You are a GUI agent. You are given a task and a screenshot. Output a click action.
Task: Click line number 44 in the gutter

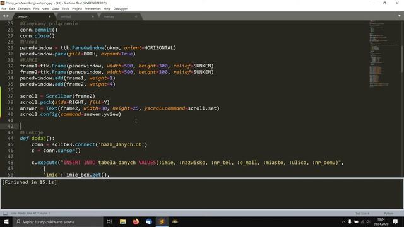click(10, 138)
